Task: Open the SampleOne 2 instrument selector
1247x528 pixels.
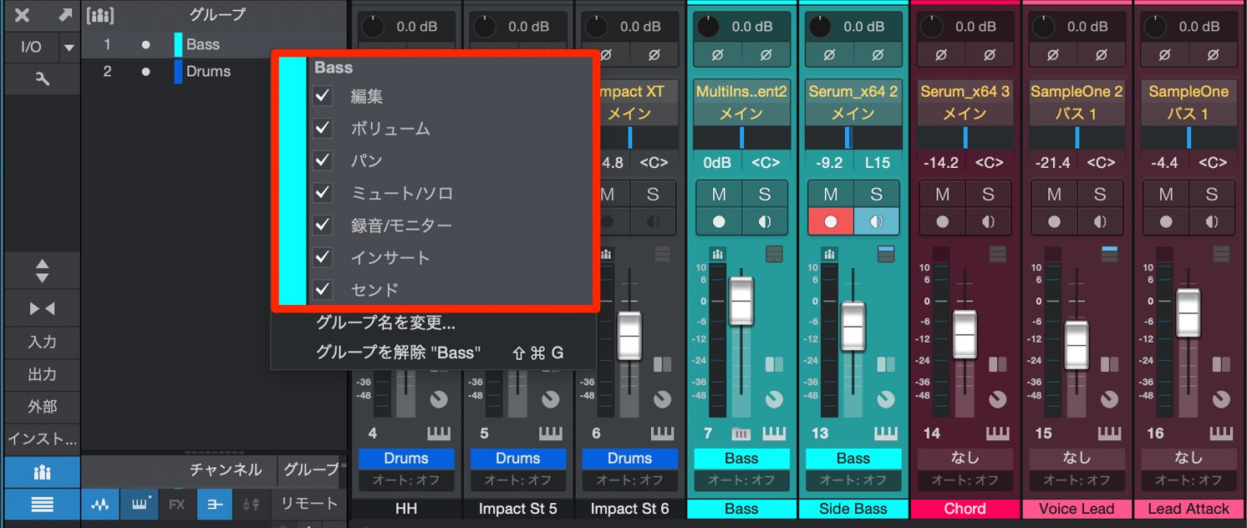Action: (1076, 91)
